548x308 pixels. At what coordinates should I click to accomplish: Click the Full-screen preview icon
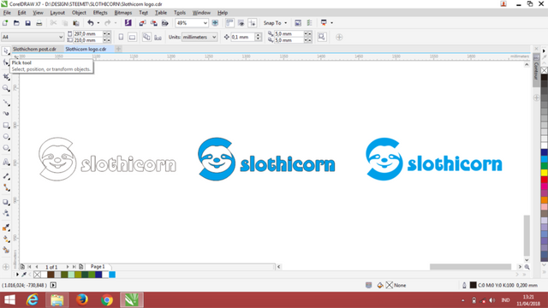point(215,23)
